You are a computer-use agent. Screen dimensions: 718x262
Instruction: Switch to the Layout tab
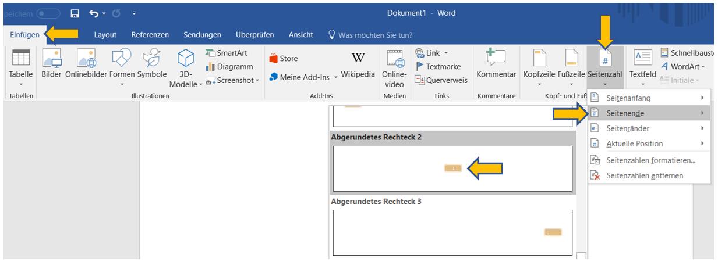[x=105, y=35]
